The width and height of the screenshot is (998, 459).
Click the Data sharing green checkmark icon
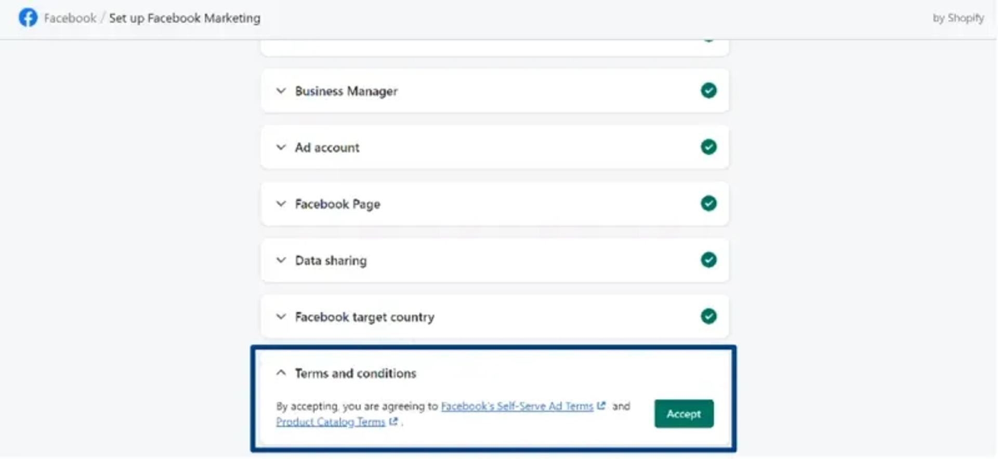(x=708, y=260)
